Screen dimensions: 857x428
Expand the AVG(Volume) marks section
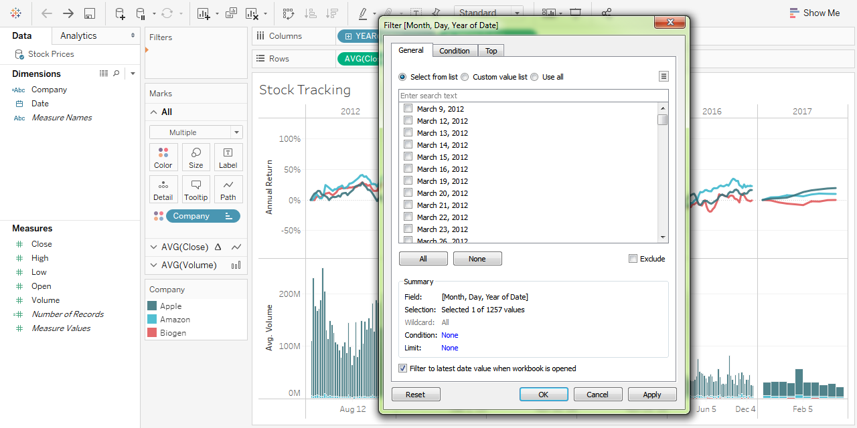pos(154,265)
